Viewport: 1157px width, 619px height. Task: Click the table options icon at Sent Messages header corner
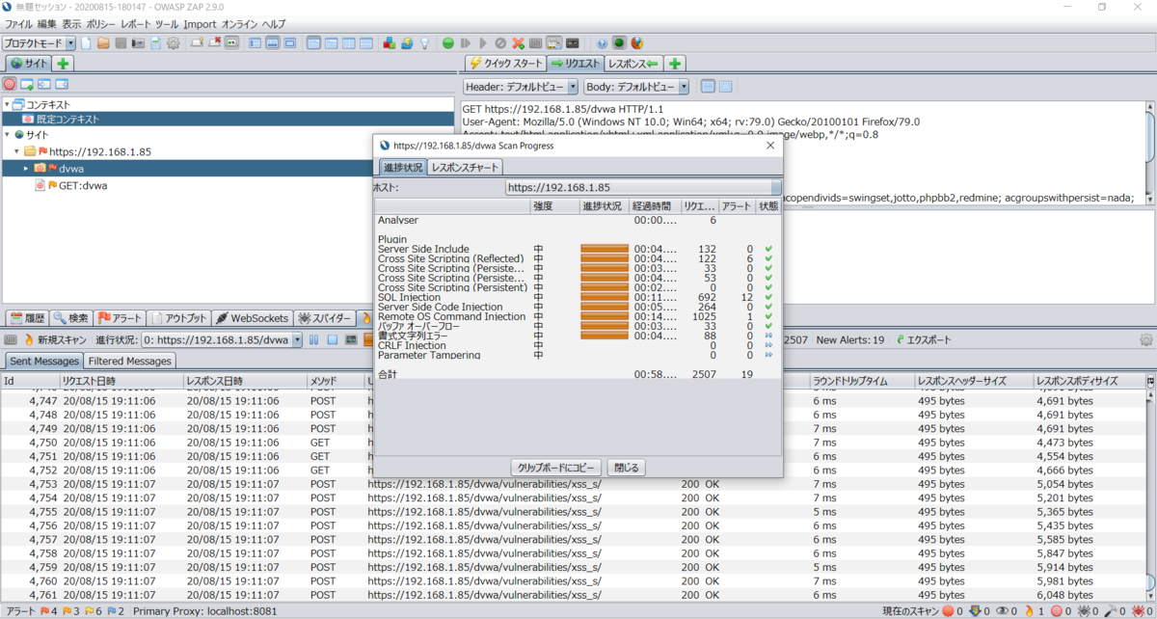(x=1150, y=382)
